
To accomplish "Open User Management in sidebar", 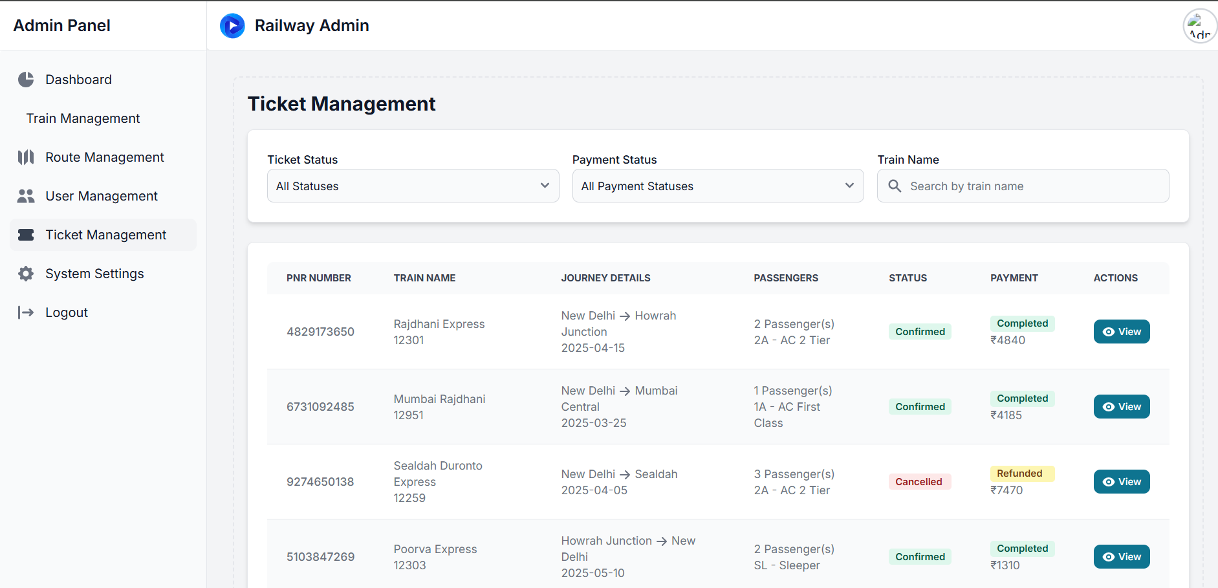I will tap(103, 196).
